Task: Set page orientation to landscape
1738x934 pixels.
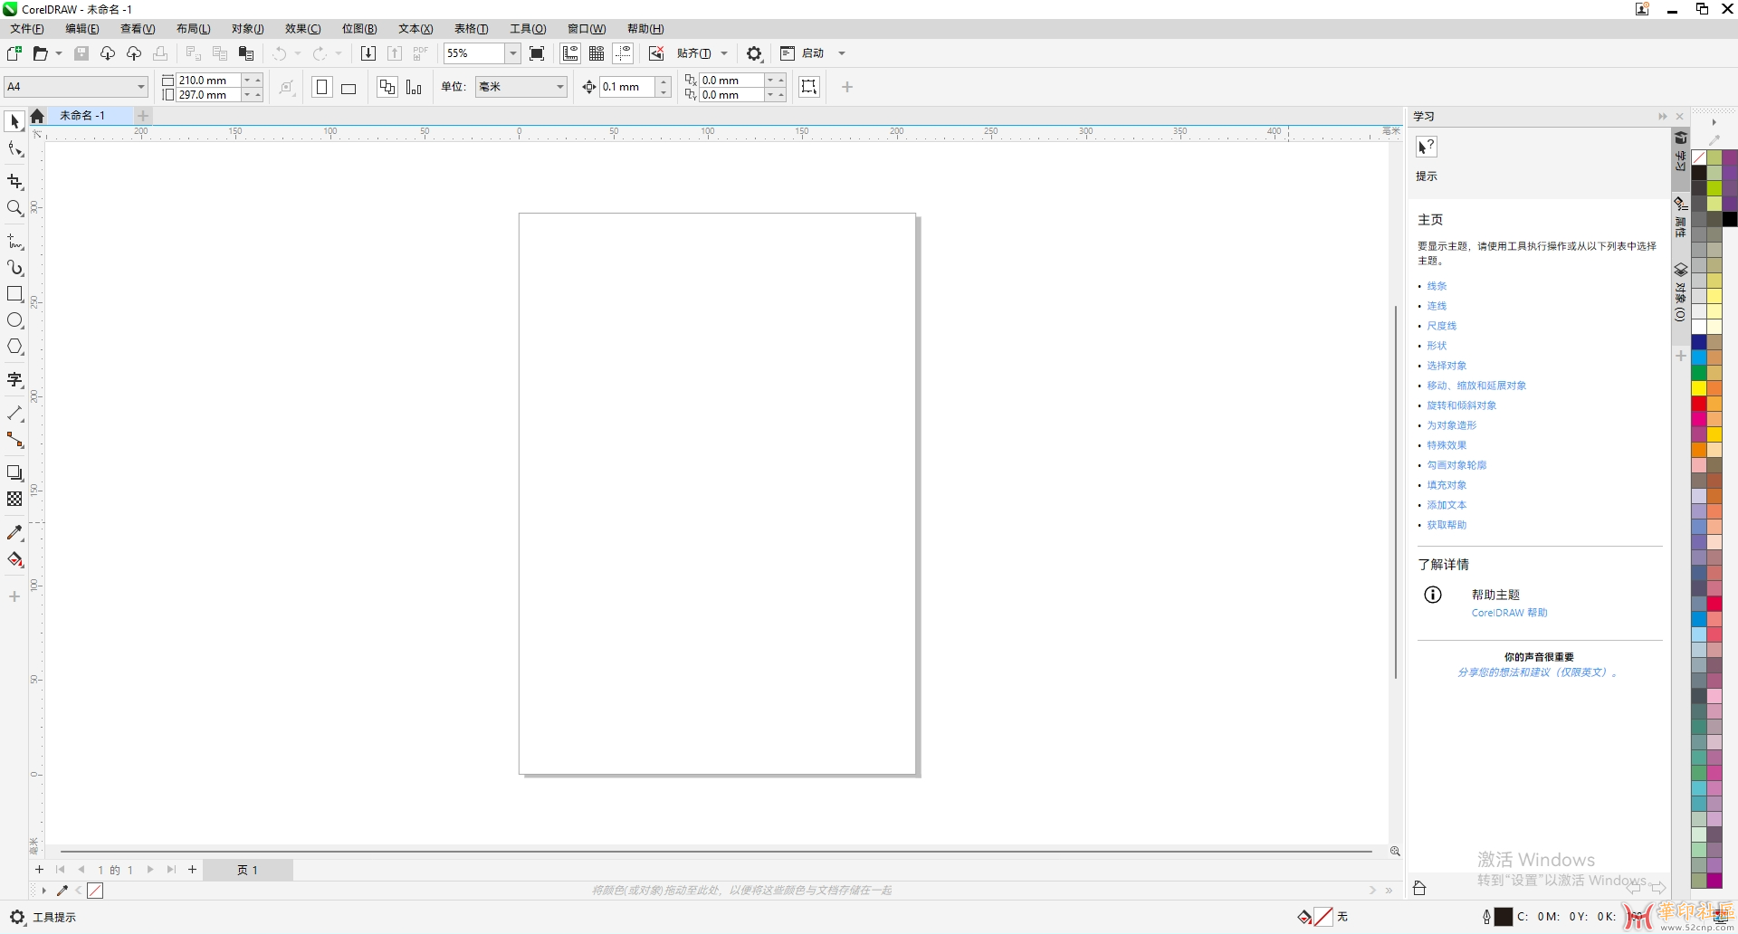Action: click(349, 87)
